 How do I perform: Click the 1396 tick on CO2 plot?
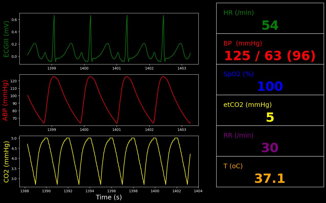pos(111,191)
